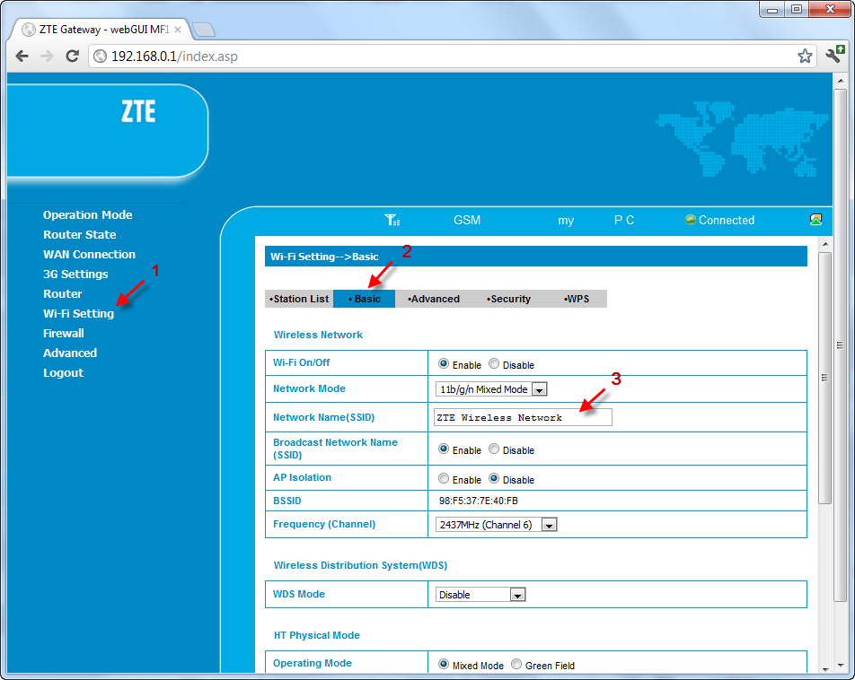Screen dimensions: 855x680
Task: Click the signal strength antenna icon
Action: point(392,220)
